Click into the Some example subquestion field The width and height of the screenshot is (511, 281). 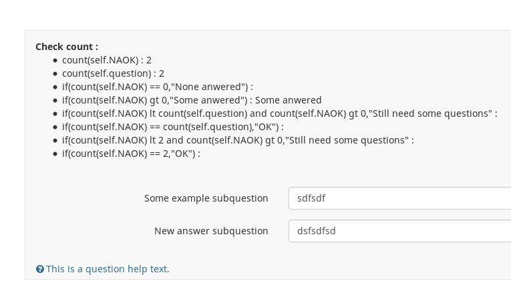pos(399,198)
